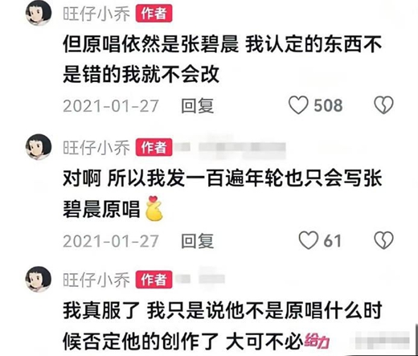Open avatar of second comment author

point(39,147)
